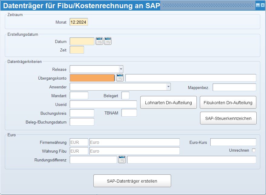Image resolution: width=266 pixels, height=195 pixels.
Task: Click SAP-Datenträger erstellen button
Action: click(132, 181)
